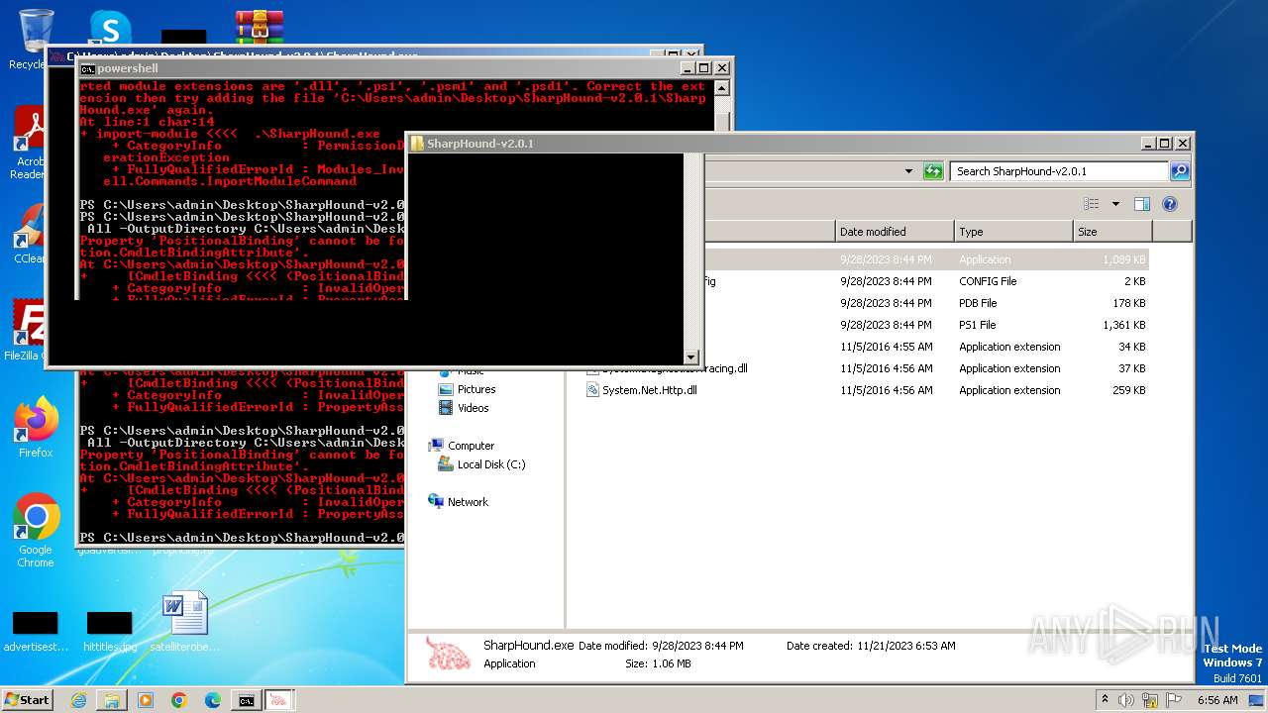Open Explorer help via the question mark
1268x713 pixels.
(x=1170, y=204)
